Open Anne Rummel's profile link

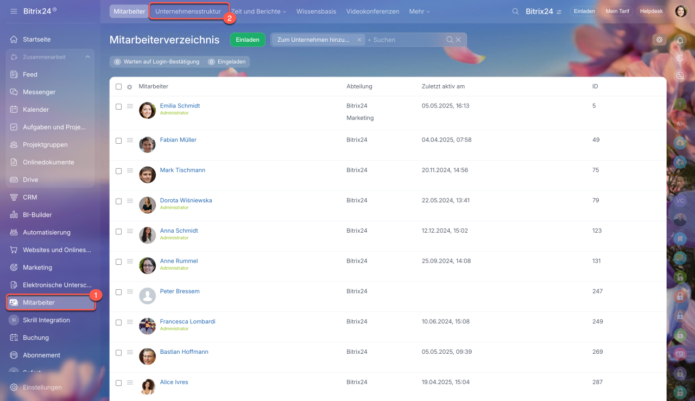click(179, 261)
